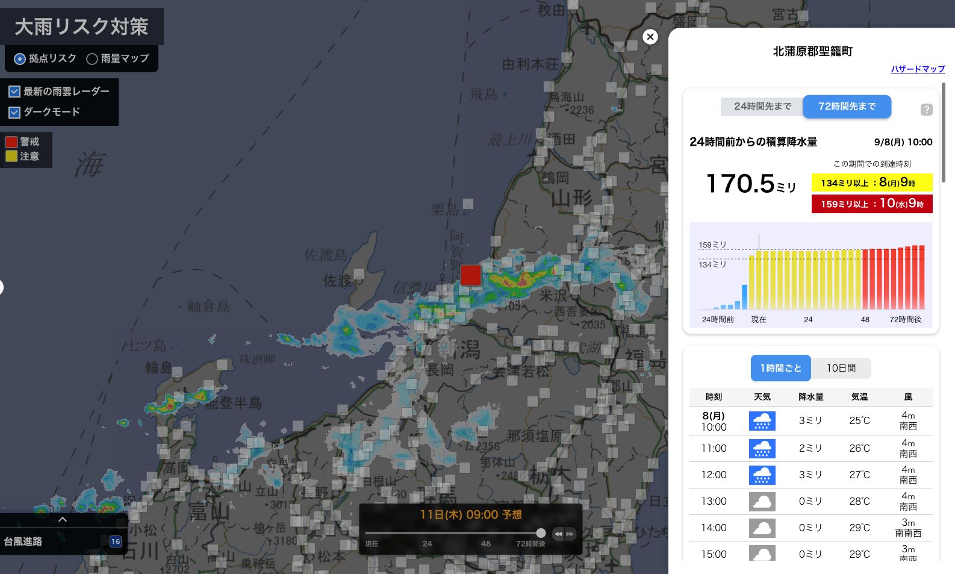The image size is (955, 574).
Task: Select the 雨量マップ radio button
Action: click(x=92, y=58)
